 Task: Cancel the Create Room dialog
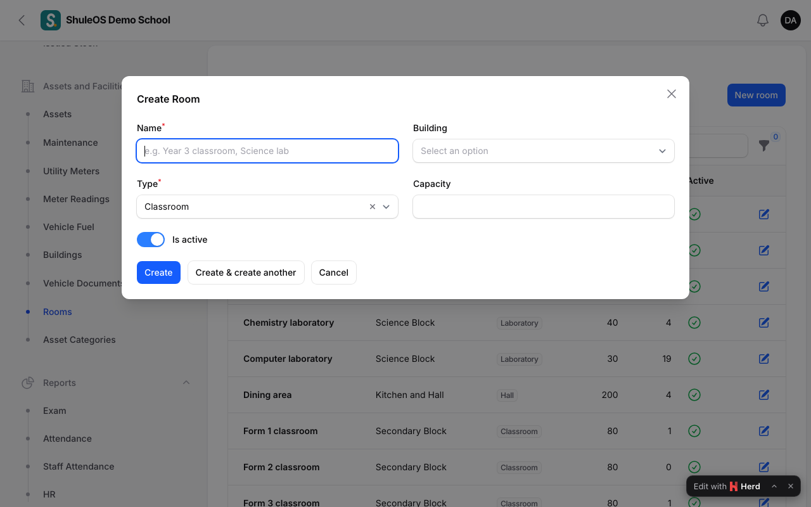pos(334,273)
